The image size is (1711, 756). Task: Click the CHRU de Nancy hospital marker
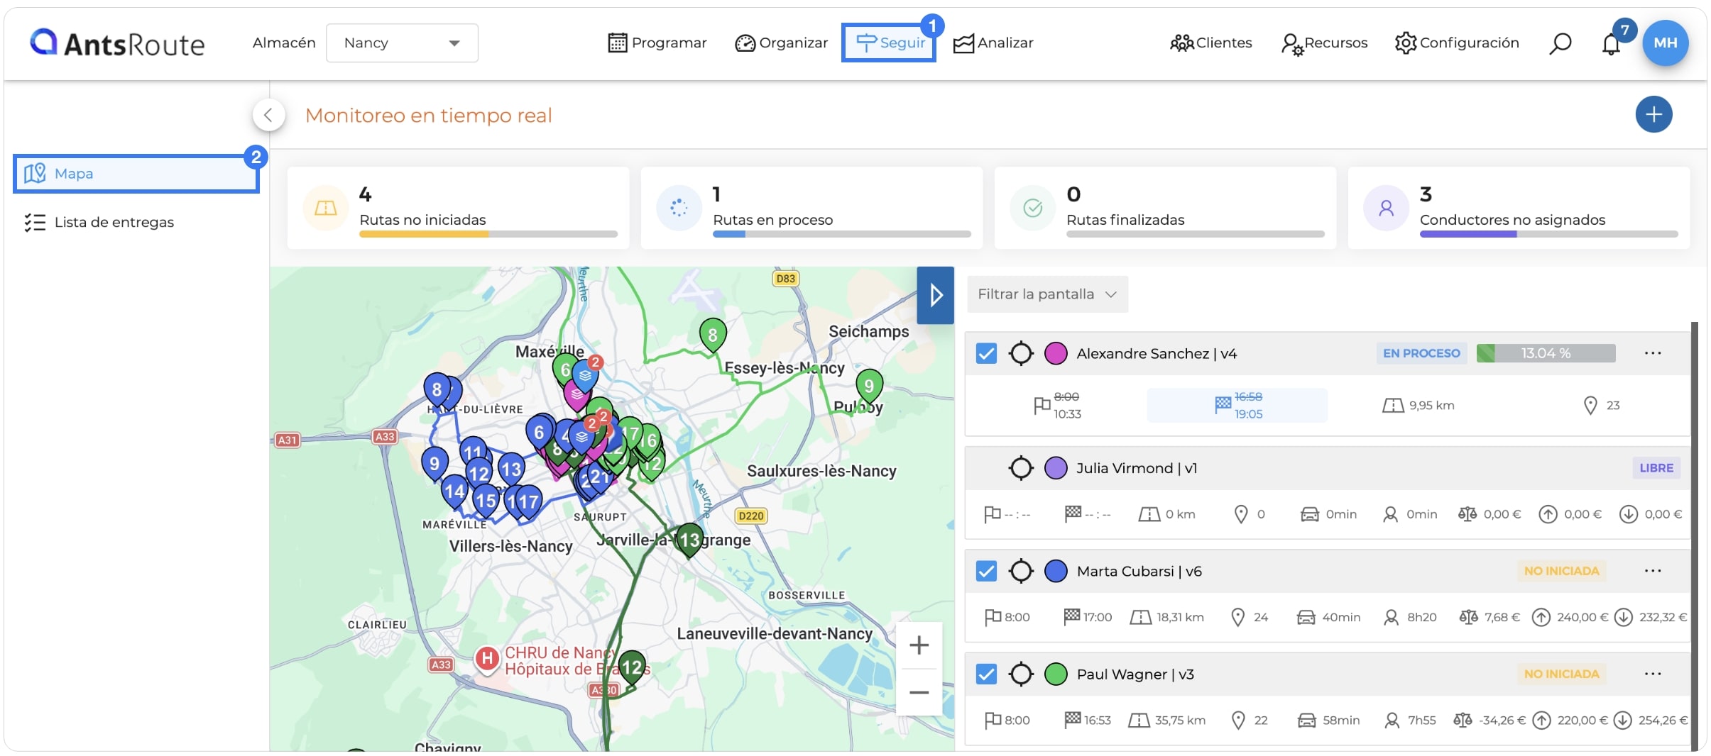486,659
